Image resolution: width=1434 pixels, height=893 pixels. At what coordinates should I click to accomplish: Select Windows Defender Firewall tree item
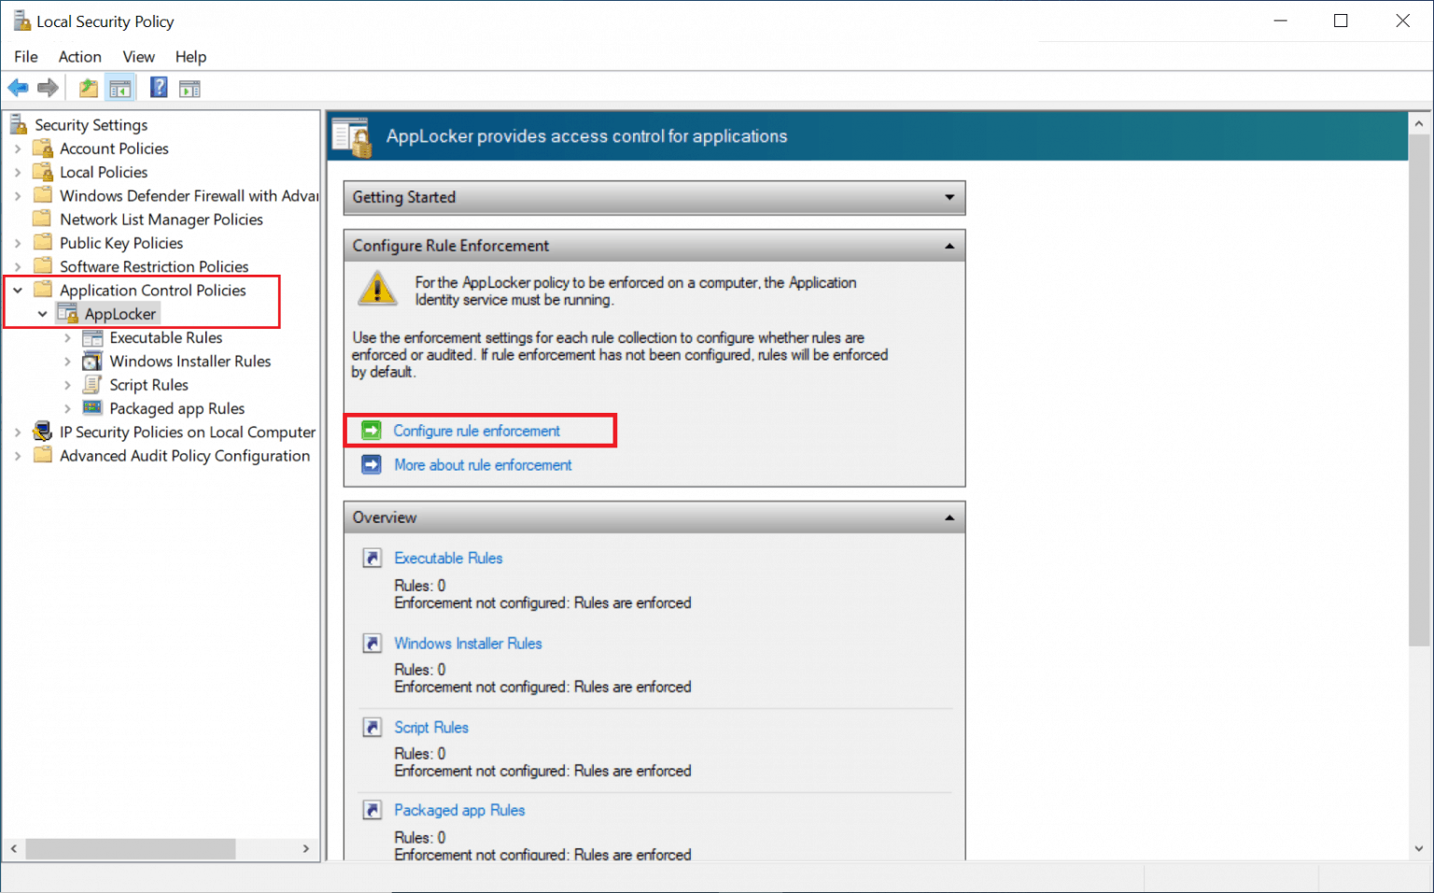(189, 196)
